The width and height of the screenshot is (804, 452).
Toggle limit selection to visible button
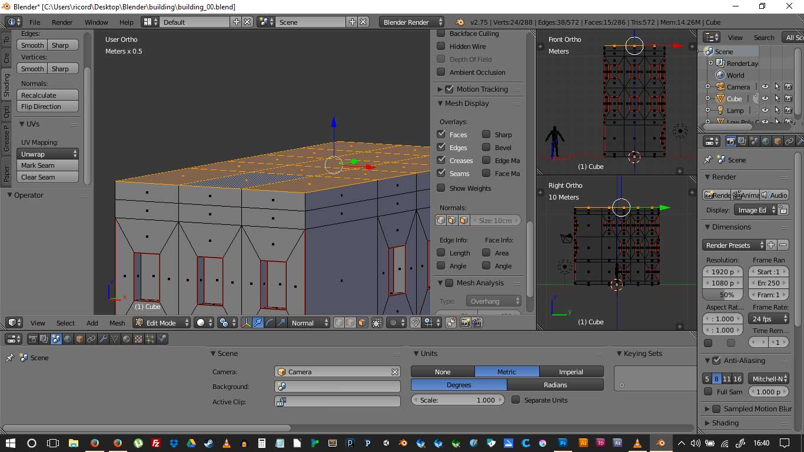pos(377,323)
